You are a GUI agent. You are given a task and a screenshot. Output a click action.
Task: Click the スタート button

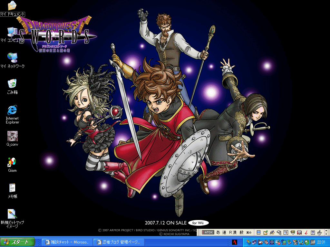point(17,242)
